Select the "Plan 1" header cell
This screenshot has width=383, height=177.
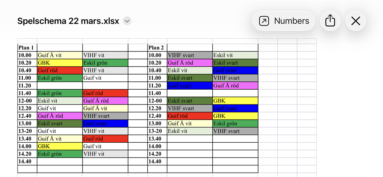click(27, 48)
